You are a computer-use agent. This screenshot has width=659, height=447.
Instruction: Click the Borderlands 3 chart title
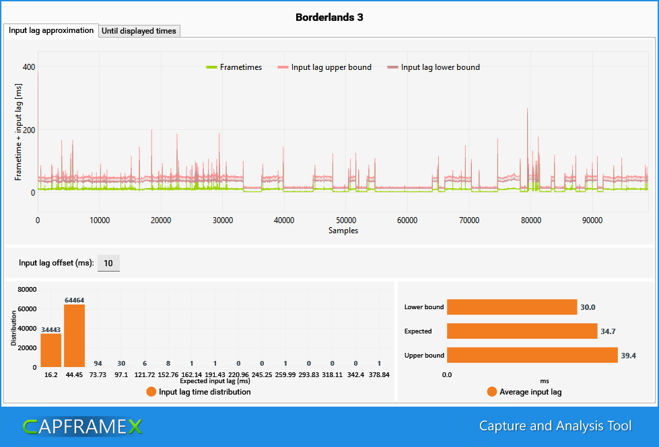[x=329, y=17]
